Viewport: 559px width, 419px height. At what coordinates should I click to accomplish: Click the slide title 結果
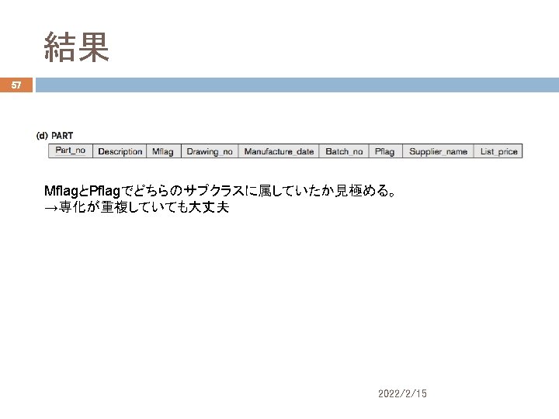click(x=76, y=47)
